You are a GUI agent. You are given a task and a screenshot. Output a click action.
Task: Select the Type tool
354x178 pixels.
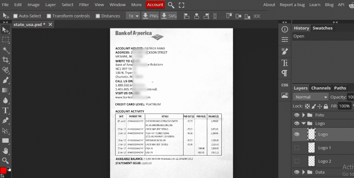pyautogui.click(x=5, y=111)
